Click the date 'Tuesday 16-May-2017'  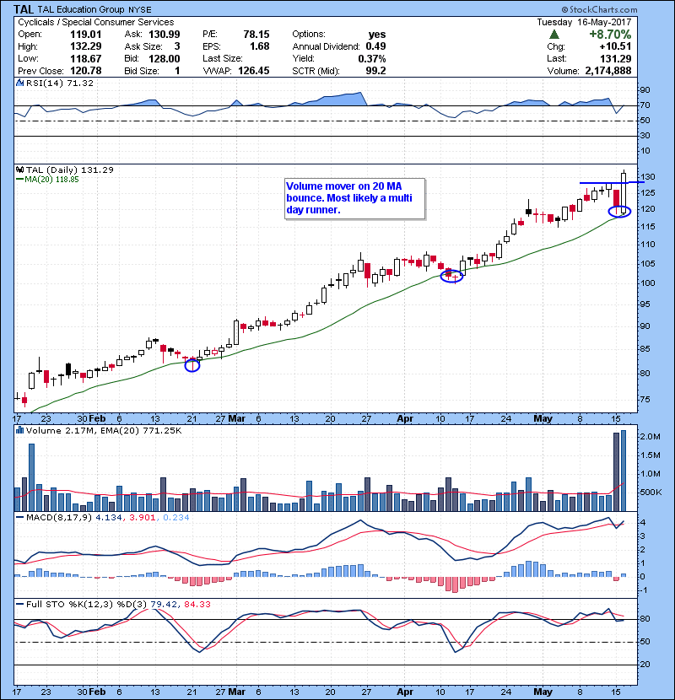(584, 22)
